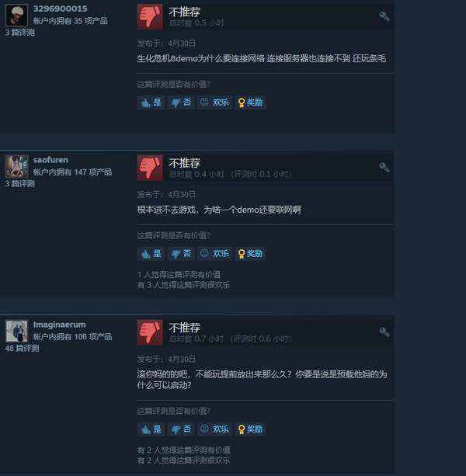Click saofuren's avatar thumbnail

click(17, 167)
